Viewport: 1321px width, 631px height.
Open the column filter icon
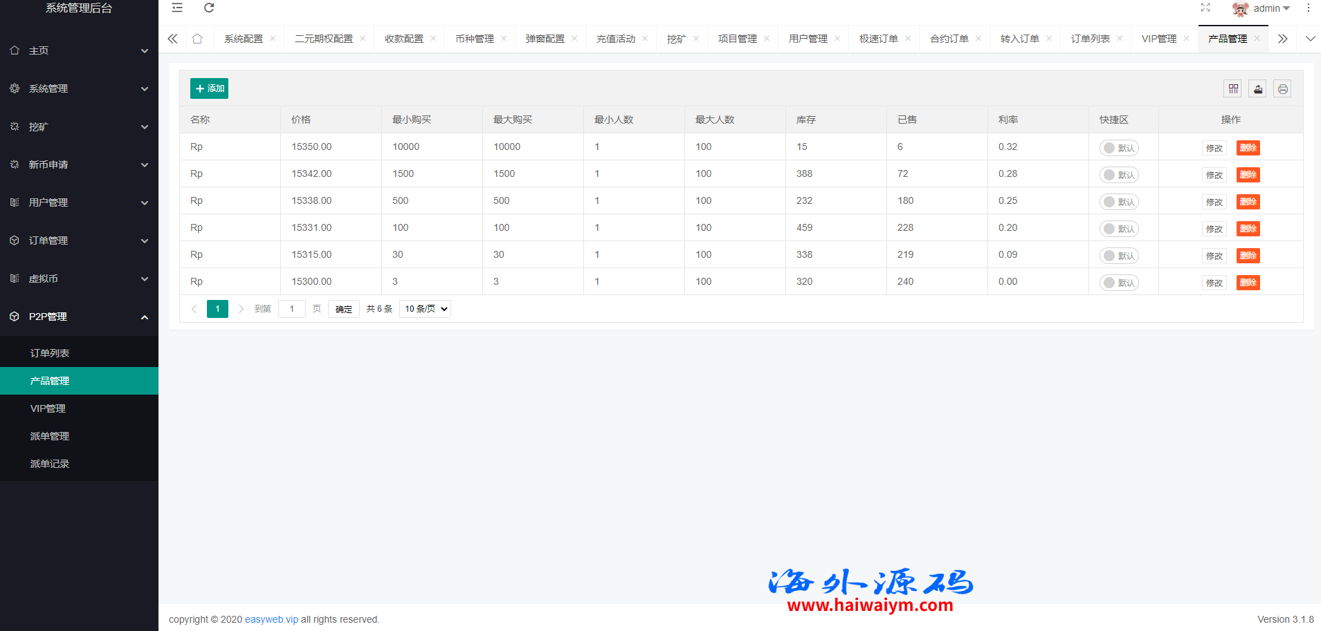point(1233,89)
